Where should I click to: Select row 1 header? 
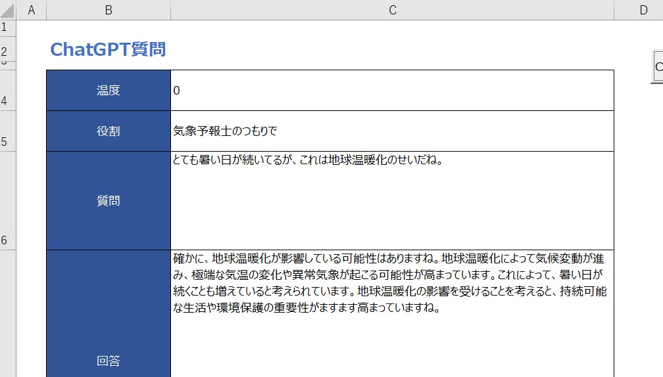[5, 27]
